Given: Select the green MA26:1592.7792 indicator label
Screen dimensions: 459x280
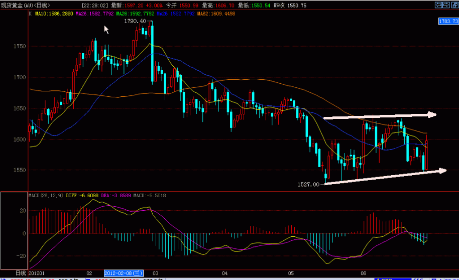Looking at the screenshot, I should coord(135,14).
